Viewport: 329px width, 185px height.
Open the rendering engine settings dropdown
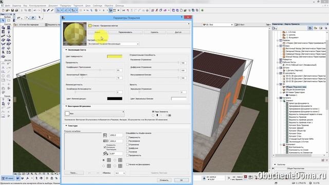tap(113, 44)
